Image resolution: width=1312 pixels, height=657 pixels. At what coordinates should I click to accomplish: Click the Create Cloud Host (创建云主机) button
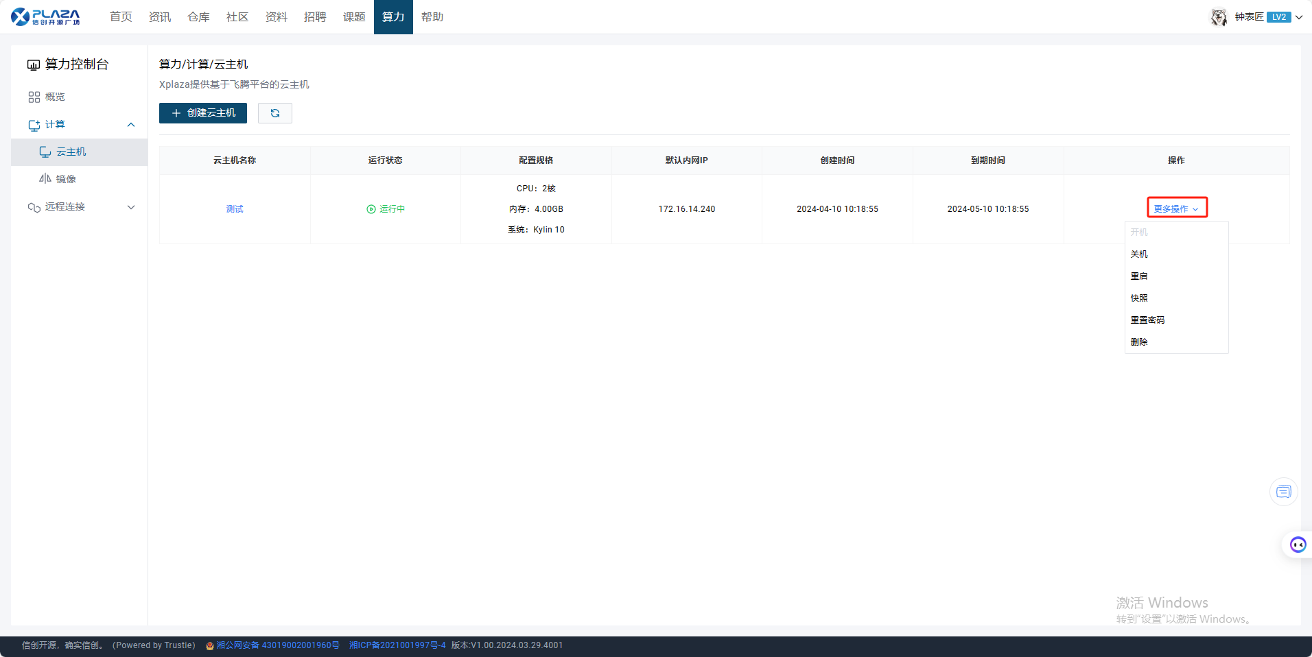(203, 113)
